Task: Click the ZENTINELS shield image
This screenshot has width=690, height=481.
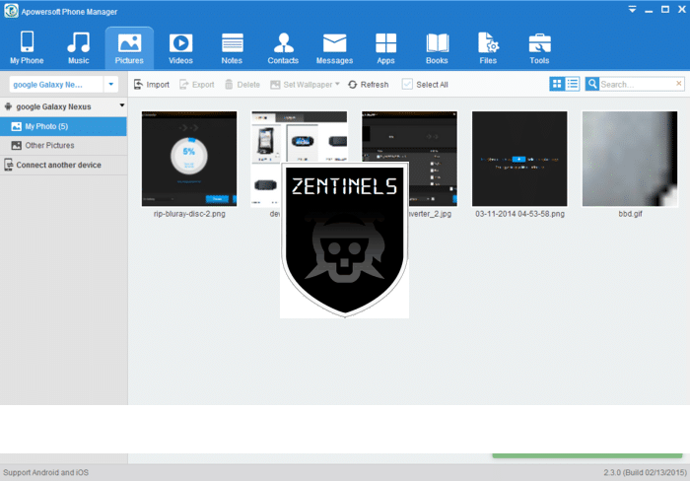Action: click(345, 240)
